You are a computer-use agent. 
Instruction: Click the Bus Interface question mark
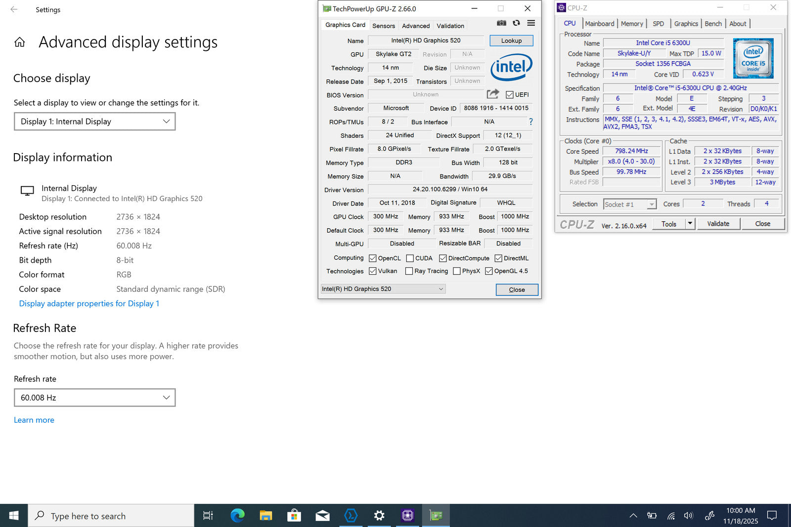point(531,122)
